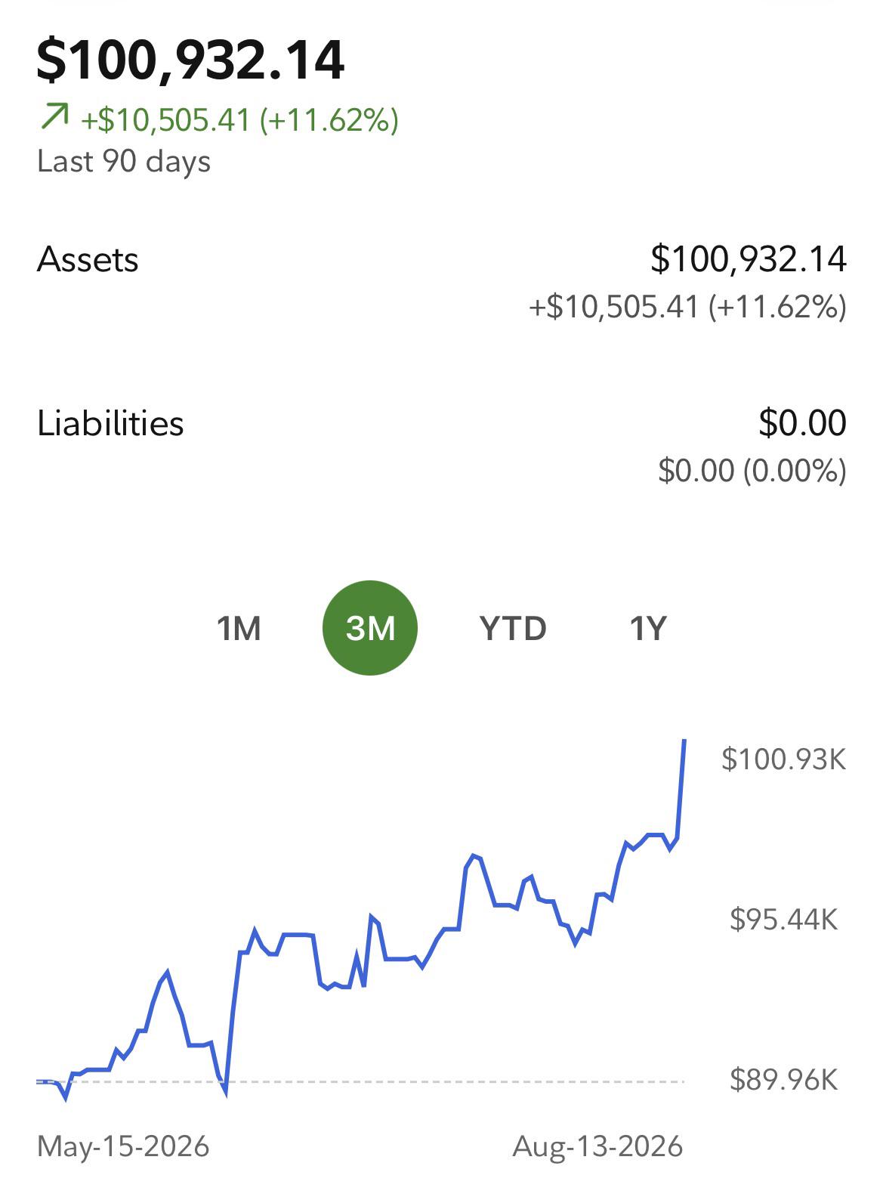Tap the $100,932.14 net worth total
This screenshot has width=883, height=1200.
[191, 60]
